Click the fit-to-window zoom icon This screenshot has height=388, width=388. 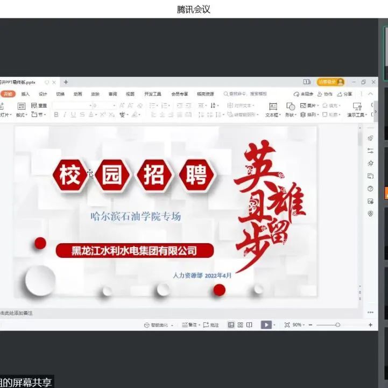point(287,325)
